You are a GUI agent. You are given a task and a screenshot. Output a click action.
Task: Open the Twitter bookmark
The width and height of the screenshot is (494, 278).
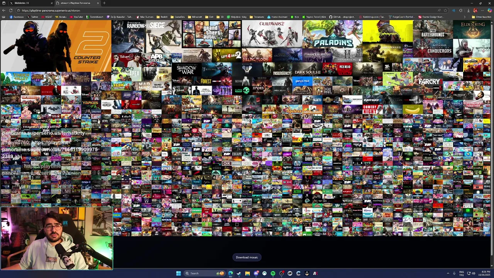tap(33, 17)
